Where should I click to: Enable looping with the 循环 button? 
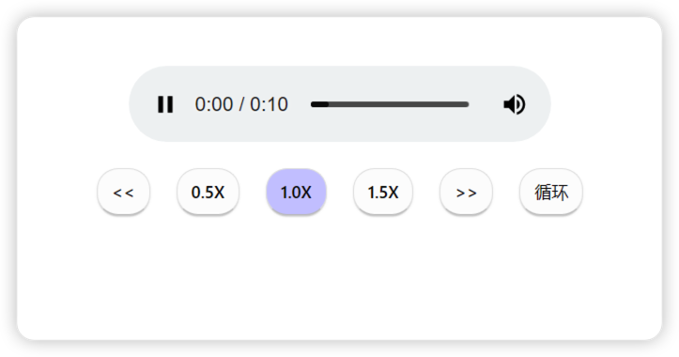pos(551,192)
